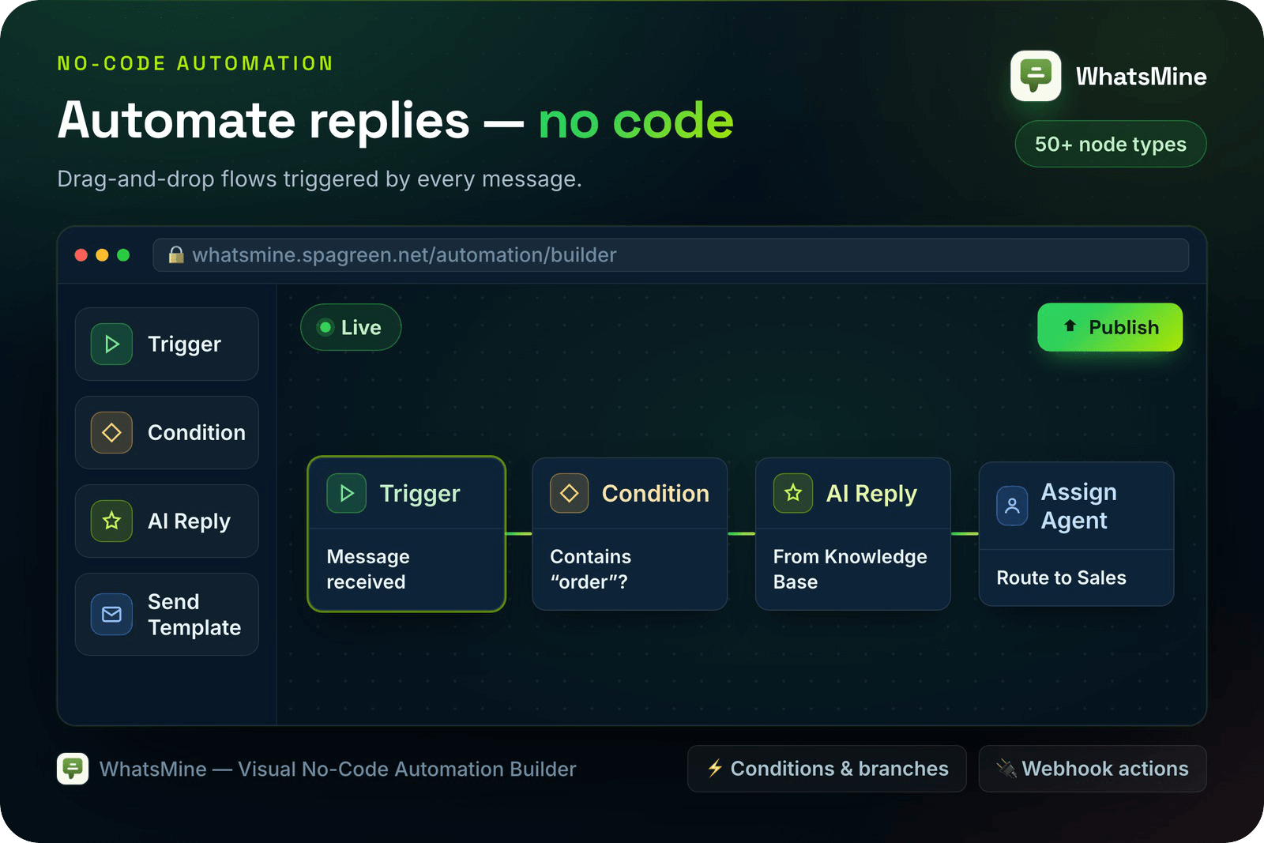Click the Send Template envelope icon
This screenshot has height=843, width=1264.
[111, 615]
